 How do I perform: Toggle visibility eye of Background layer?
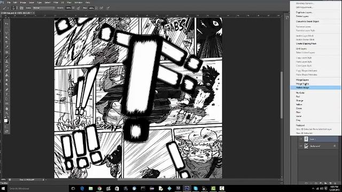tap(301, 146)
